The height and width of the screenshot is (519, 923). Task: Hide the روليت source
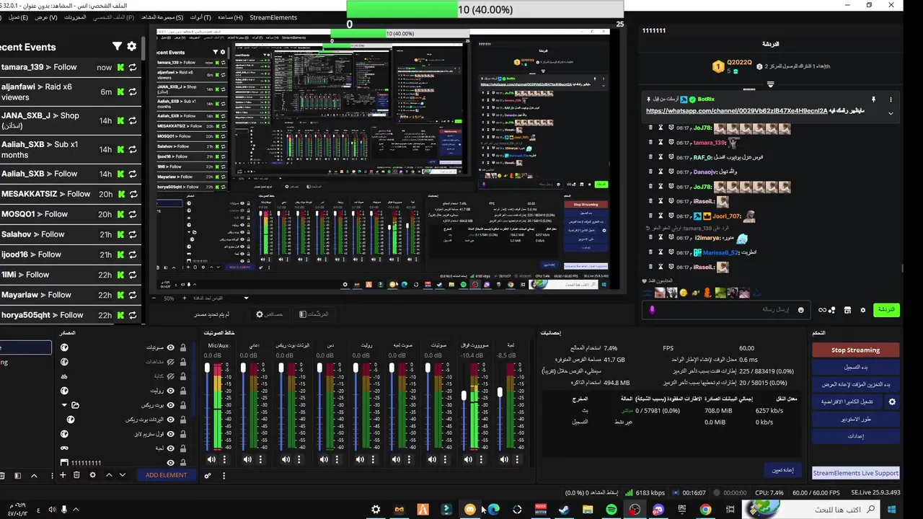(171, 391)
